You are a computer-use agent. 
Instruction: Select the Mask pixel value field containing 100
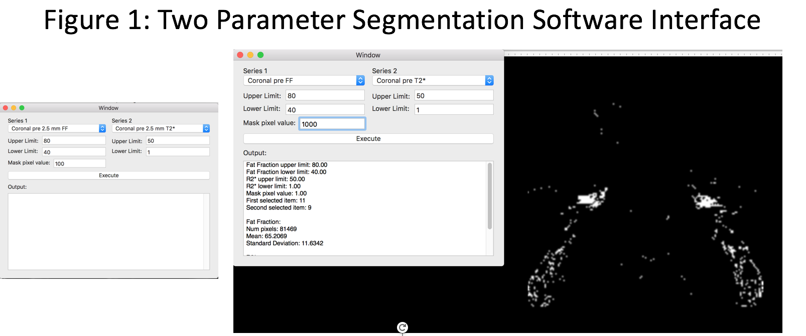point(79,163)
